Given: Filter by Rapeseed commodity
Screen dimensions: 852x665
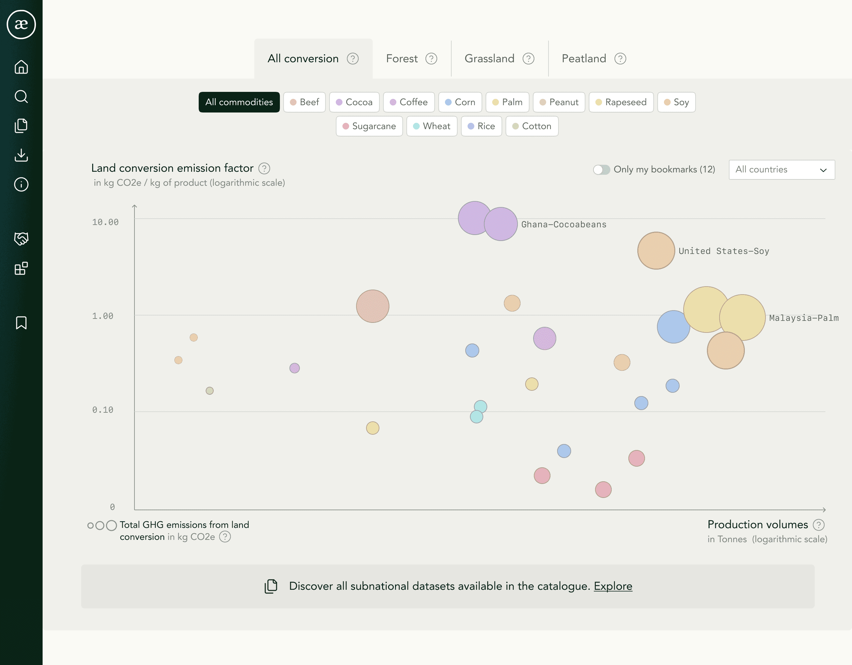Looking at the screenshot, I should 621,102.
